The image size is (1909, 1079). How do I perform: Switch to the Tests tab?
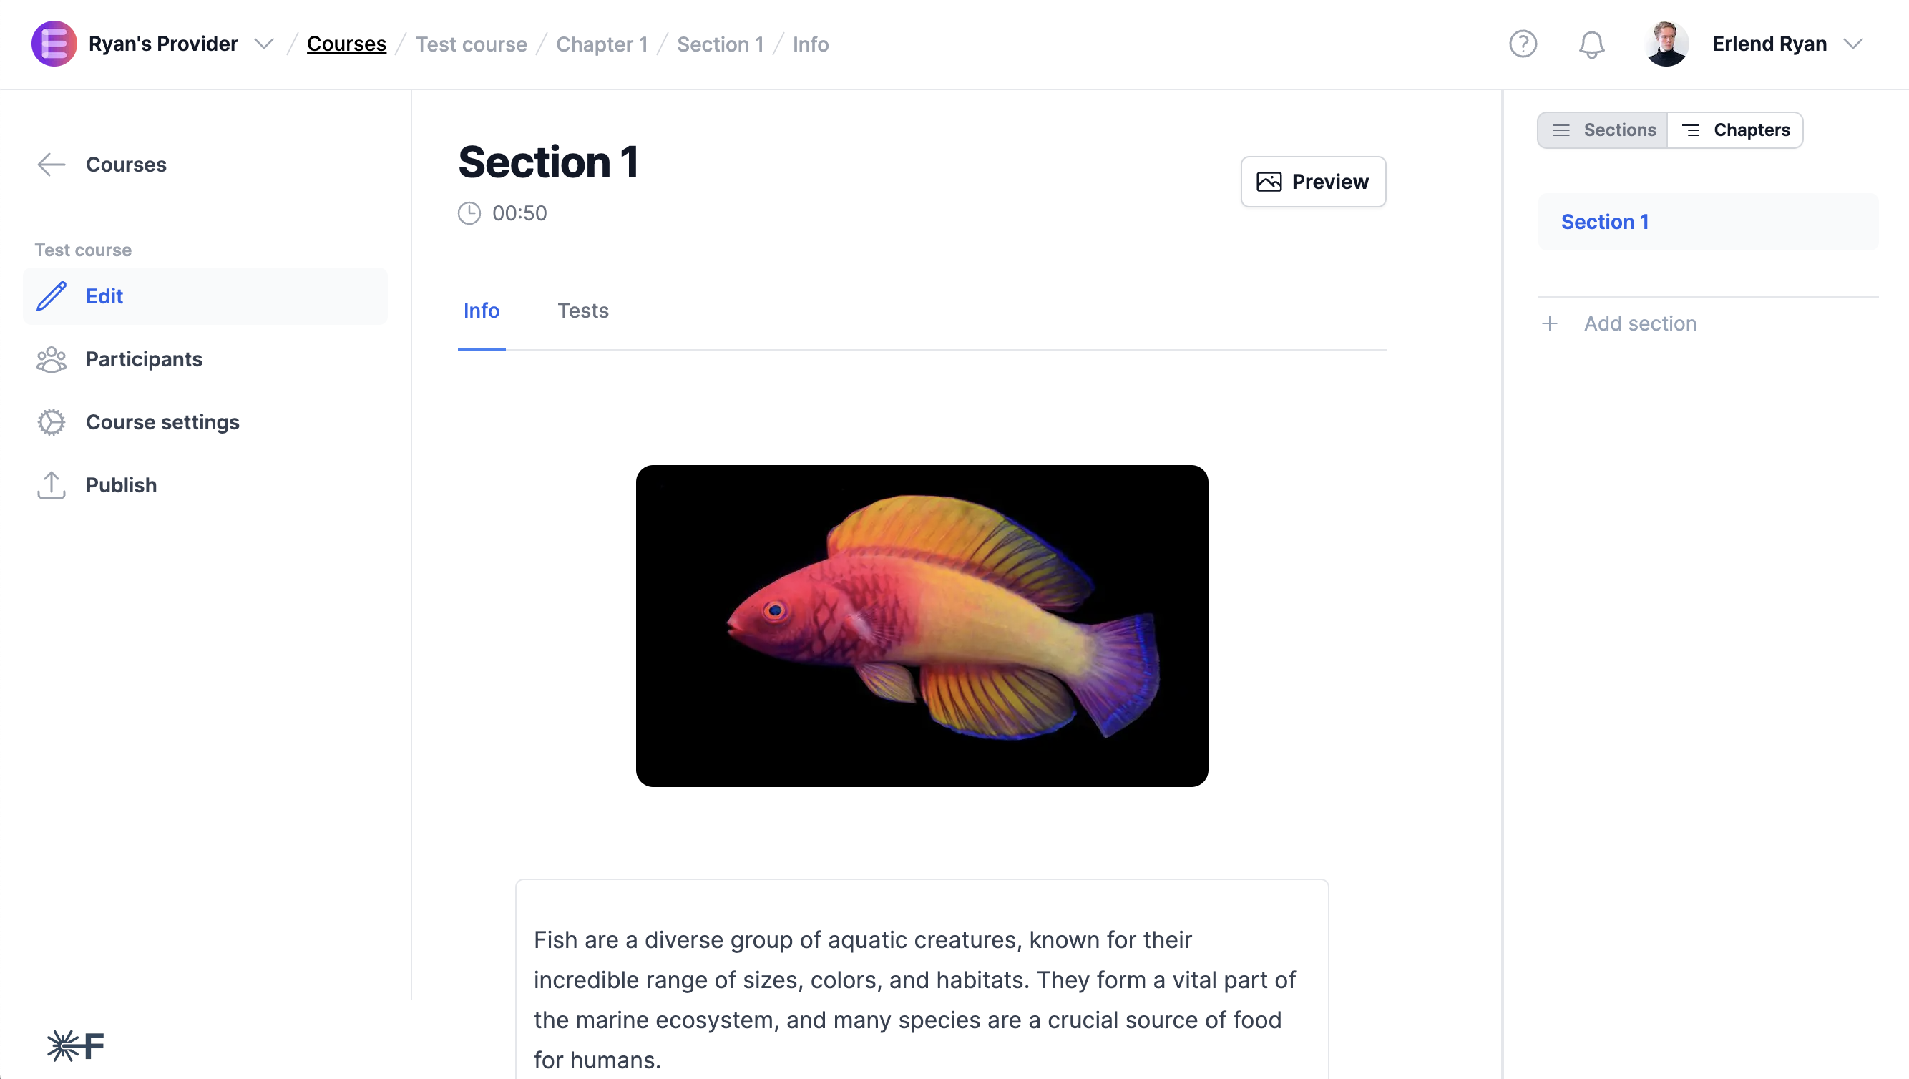click(583, 311)
